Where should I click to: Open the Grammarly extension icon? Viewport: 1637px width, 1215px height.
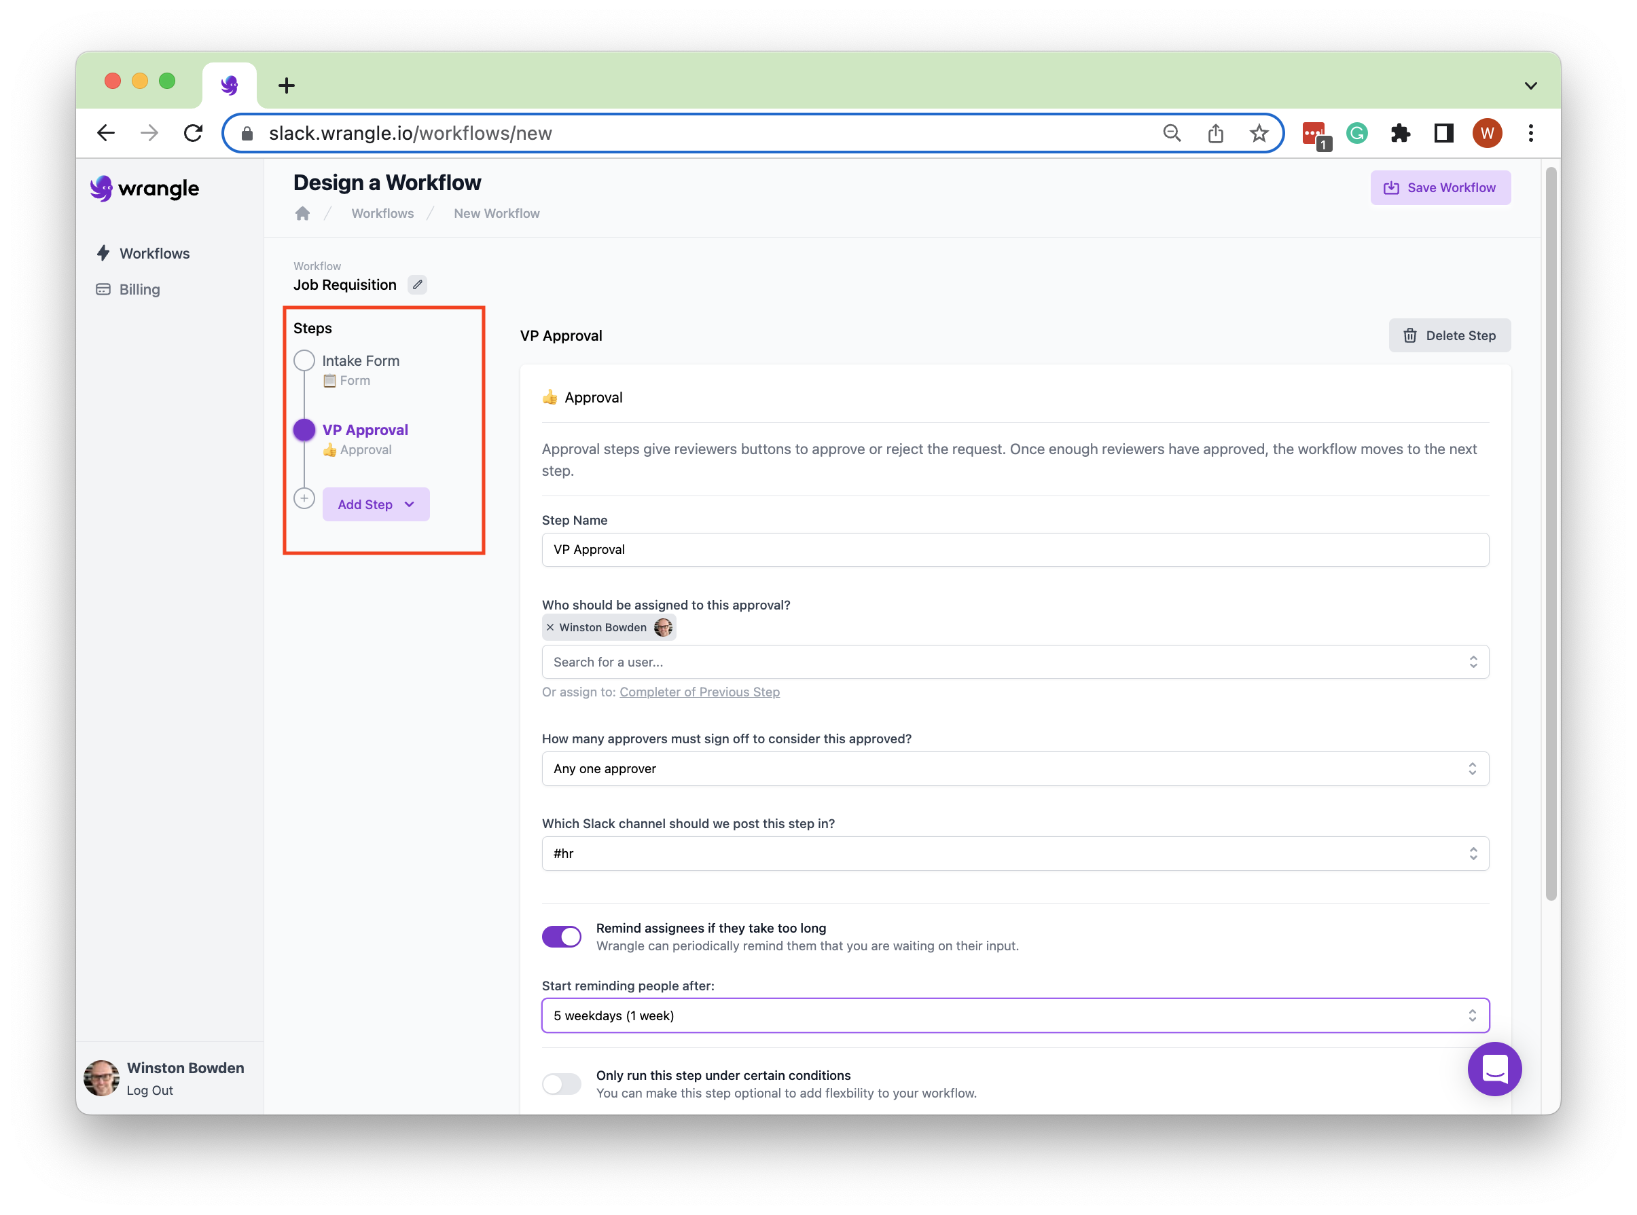(1356, 133)
